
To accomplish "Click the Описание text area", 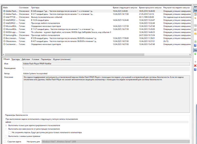I will coord(106,94).
